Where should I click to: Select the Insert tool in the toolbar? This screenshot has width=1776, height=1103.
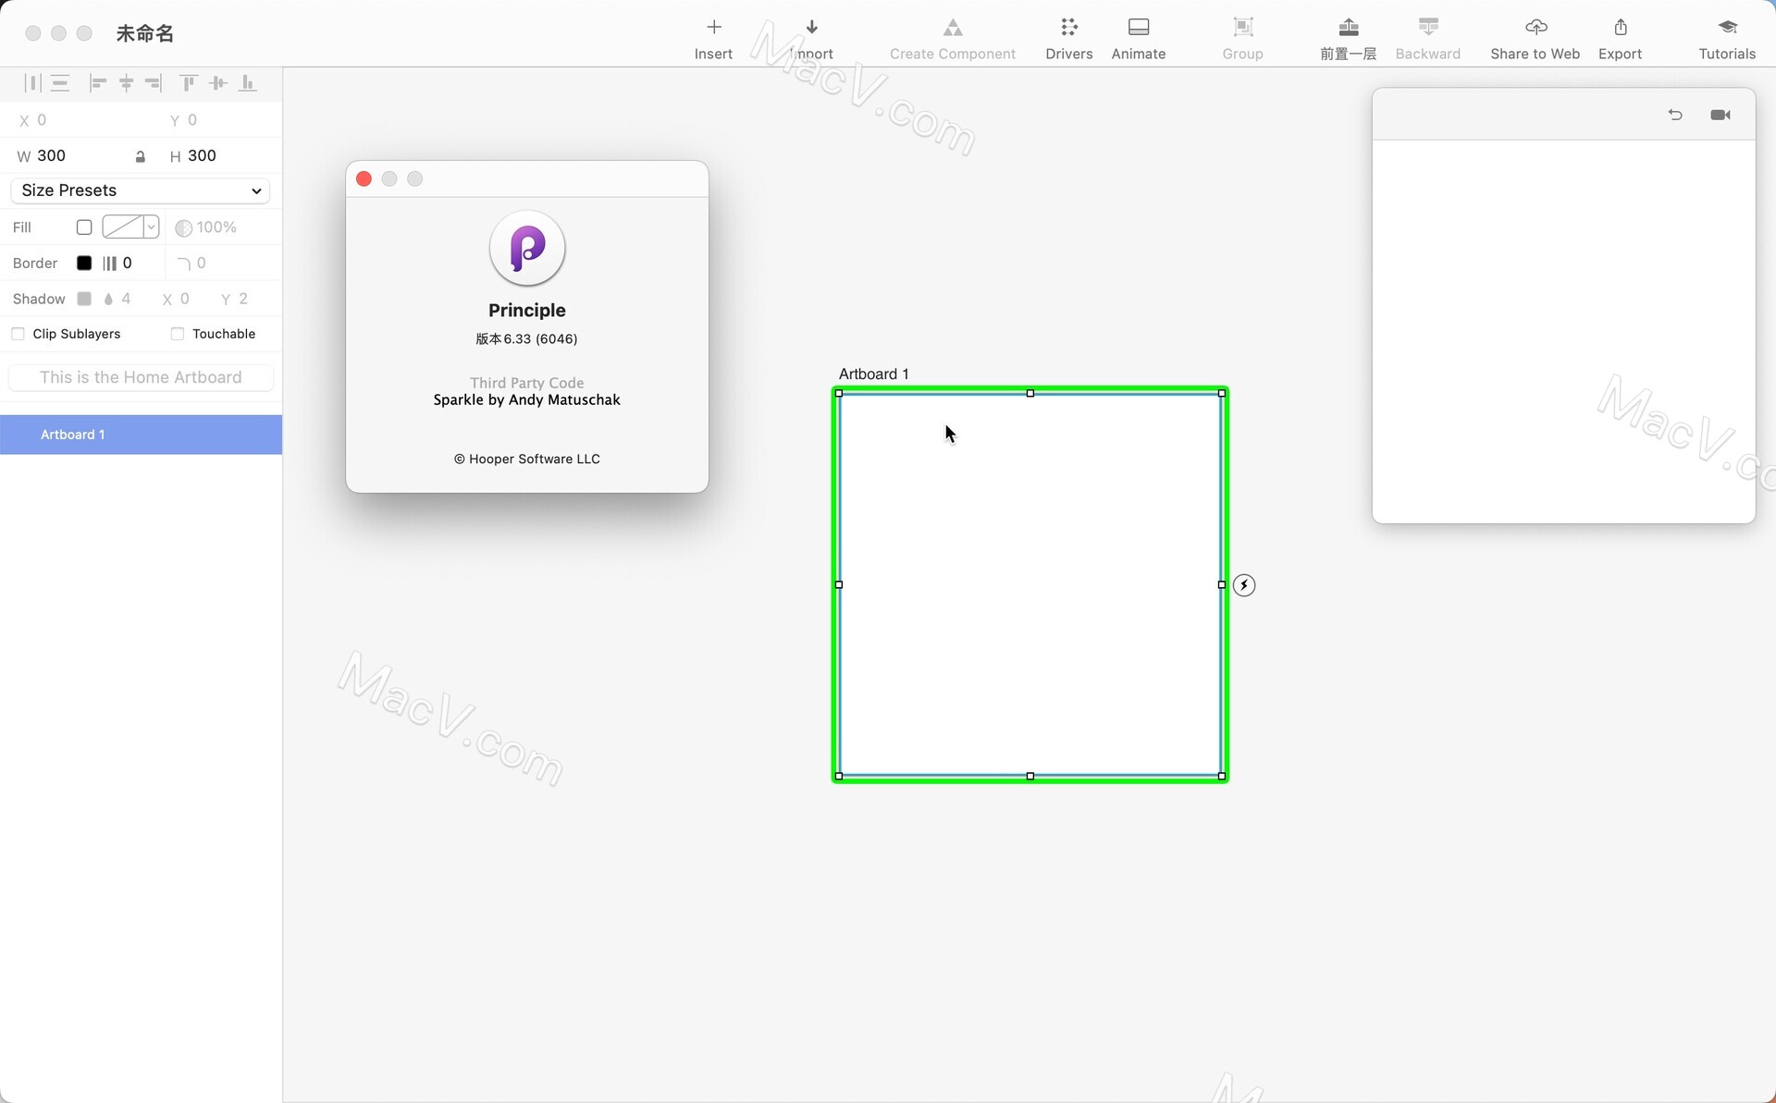712,37
